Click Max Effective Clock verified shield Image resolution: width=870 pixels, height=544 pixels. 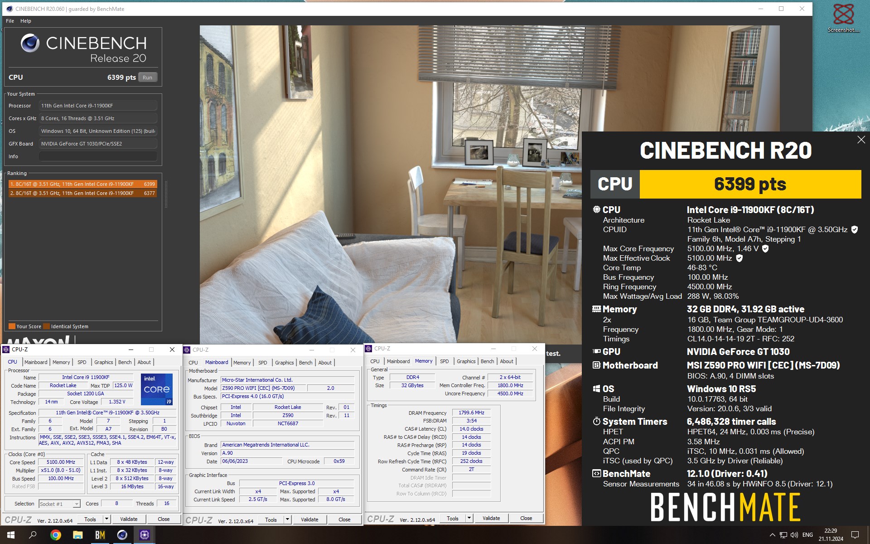(x=739, y=258)
